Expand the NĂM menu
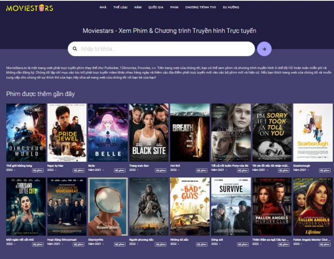The image size is (334, 259). [138, 7]
